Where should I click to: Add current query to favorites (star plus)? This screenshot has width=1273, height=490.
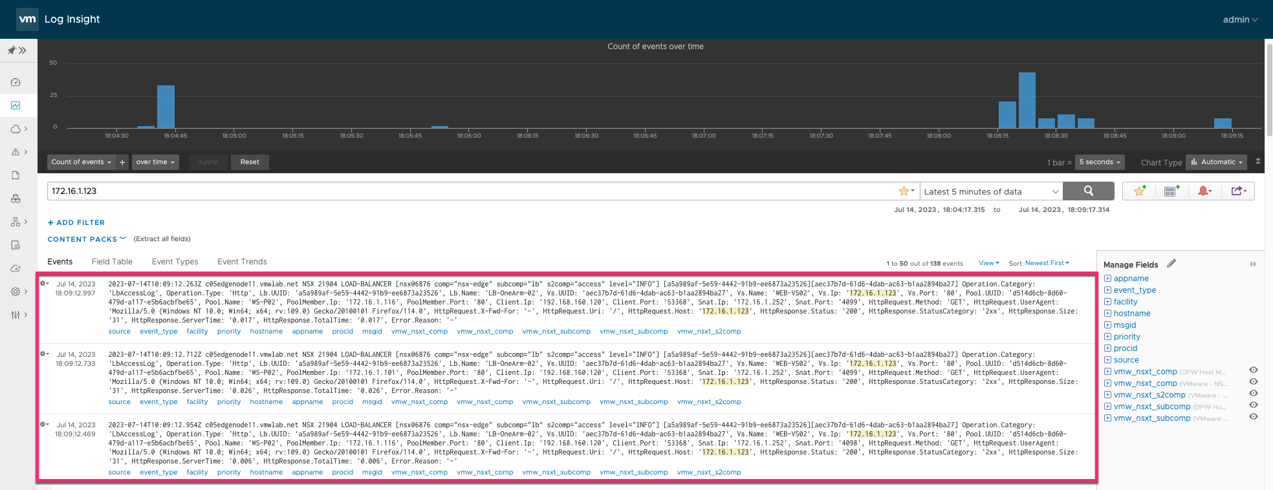pyautogui.click(x=1140, y=191)
